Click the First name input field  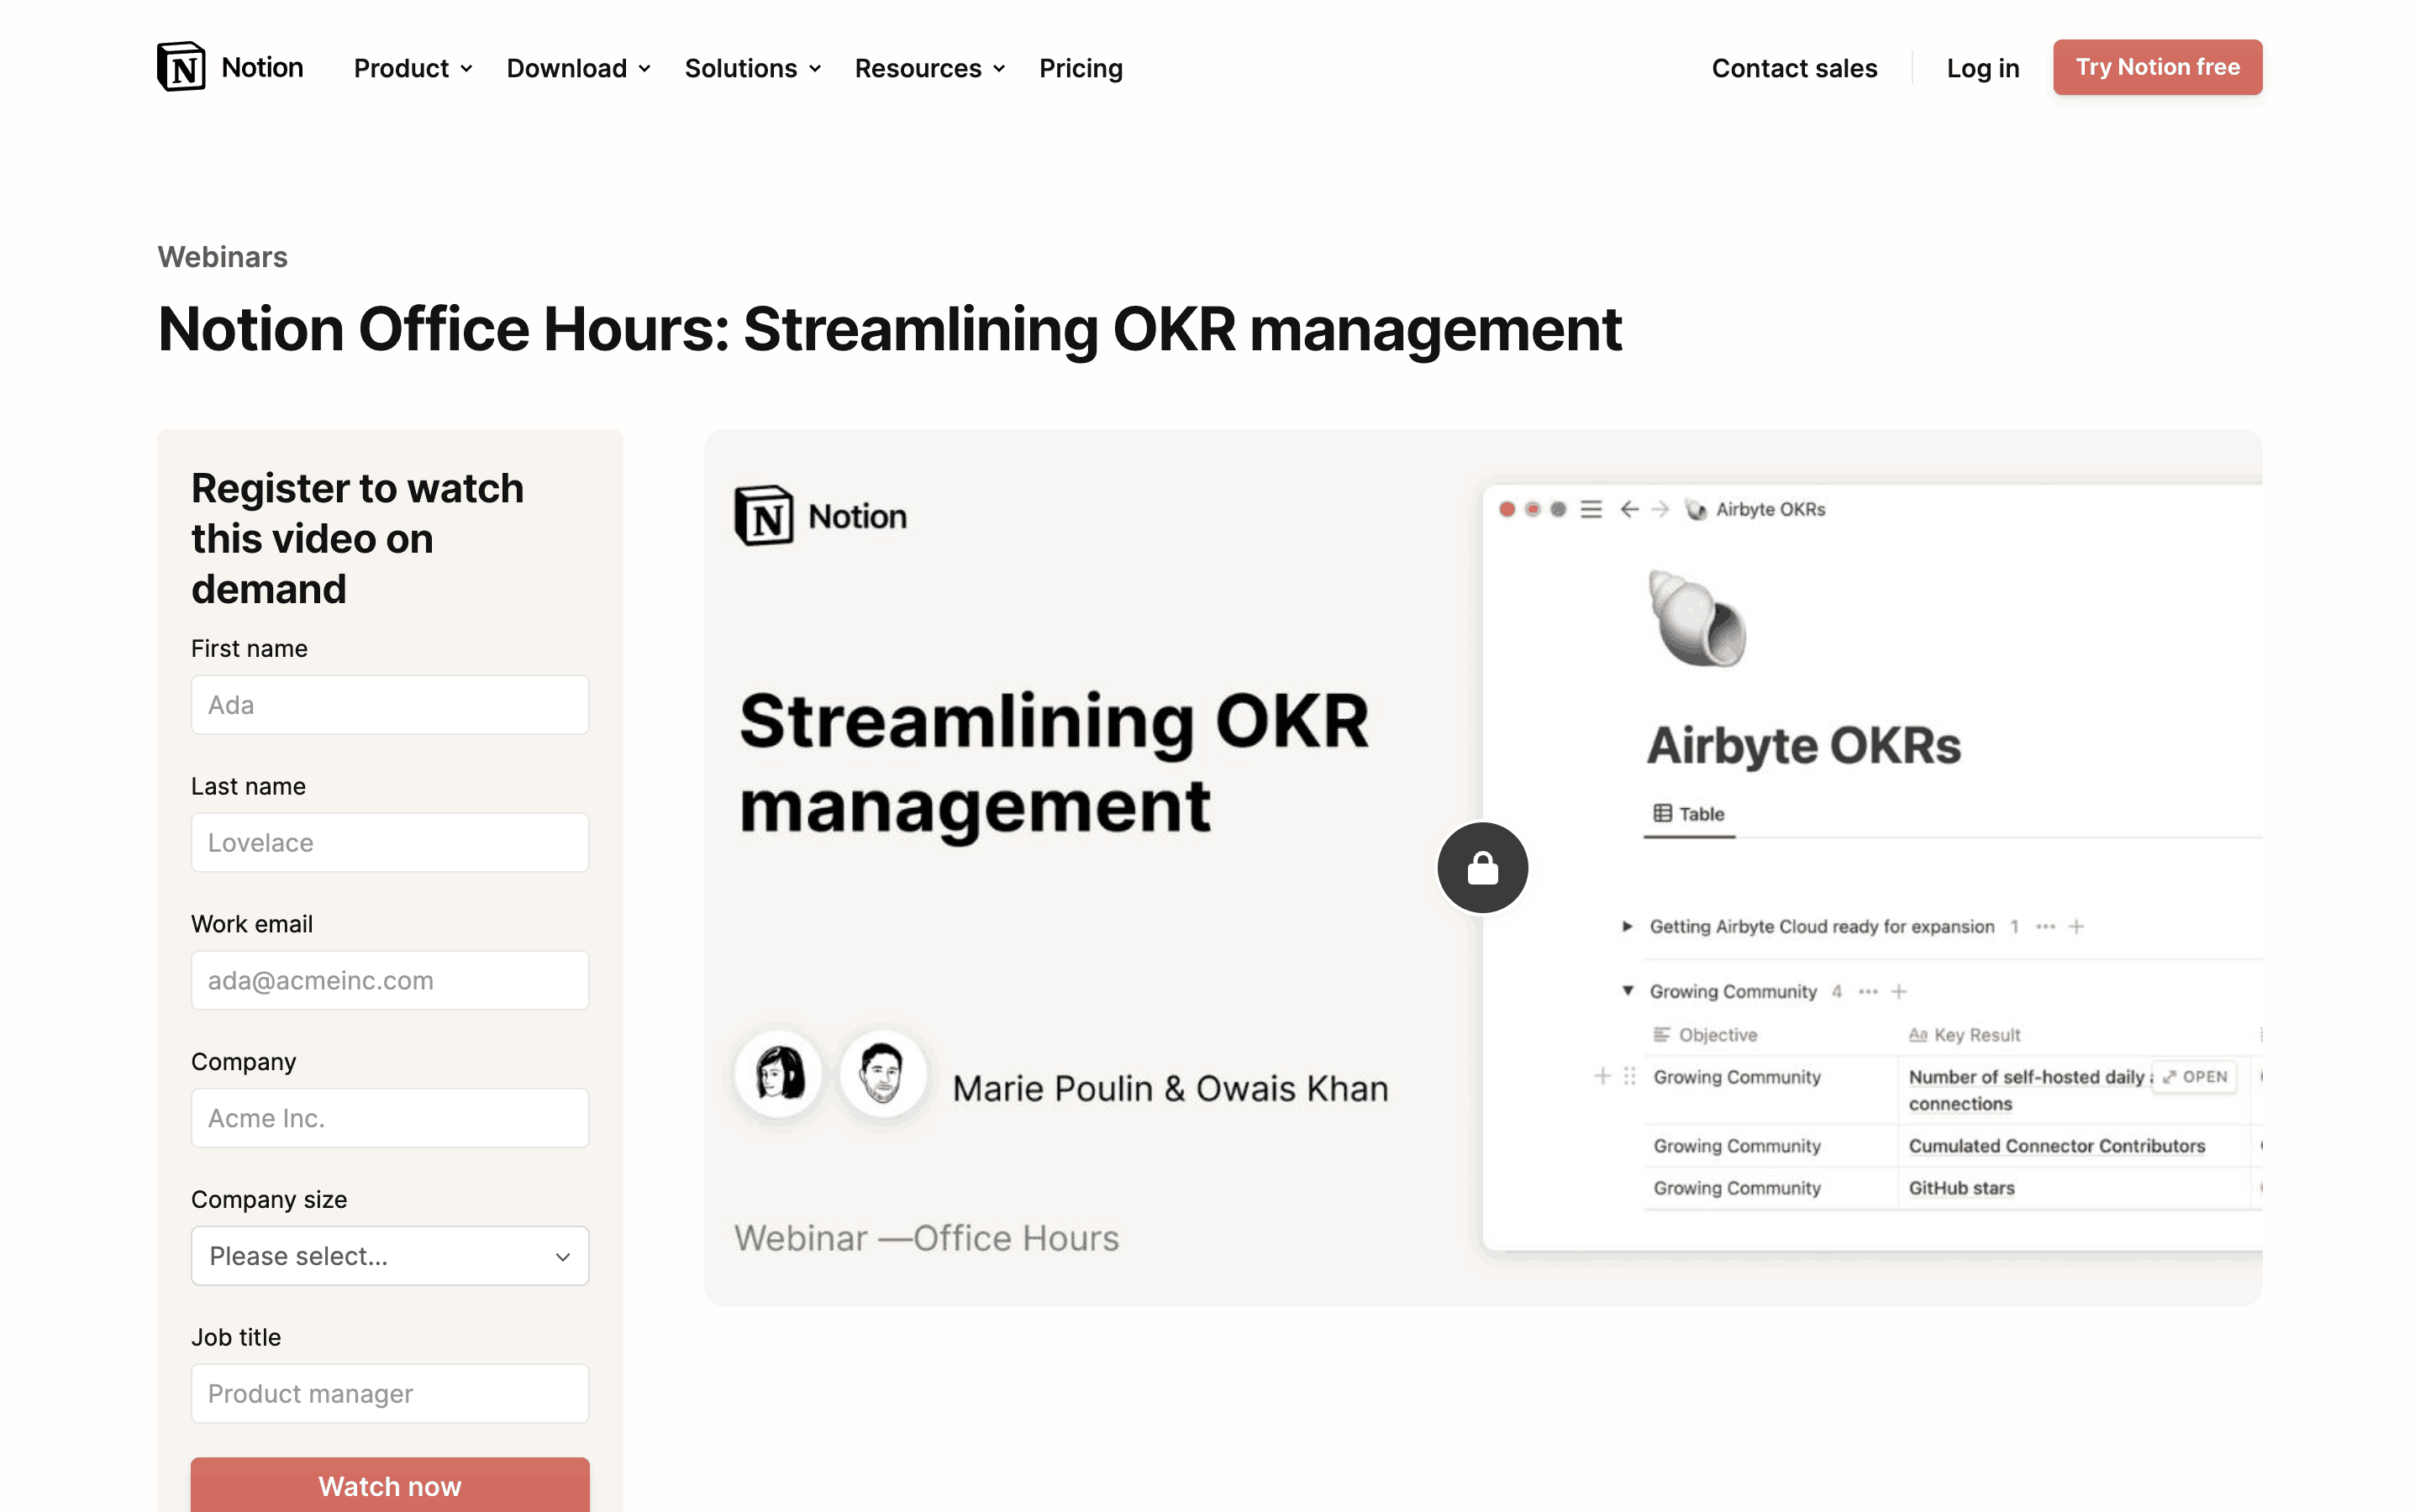point(390,705)
